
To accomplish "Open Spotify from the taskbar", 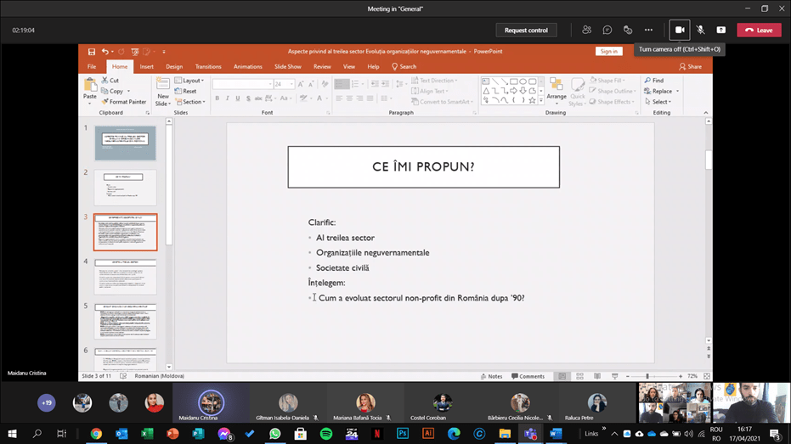I will (x=326, y=434).
